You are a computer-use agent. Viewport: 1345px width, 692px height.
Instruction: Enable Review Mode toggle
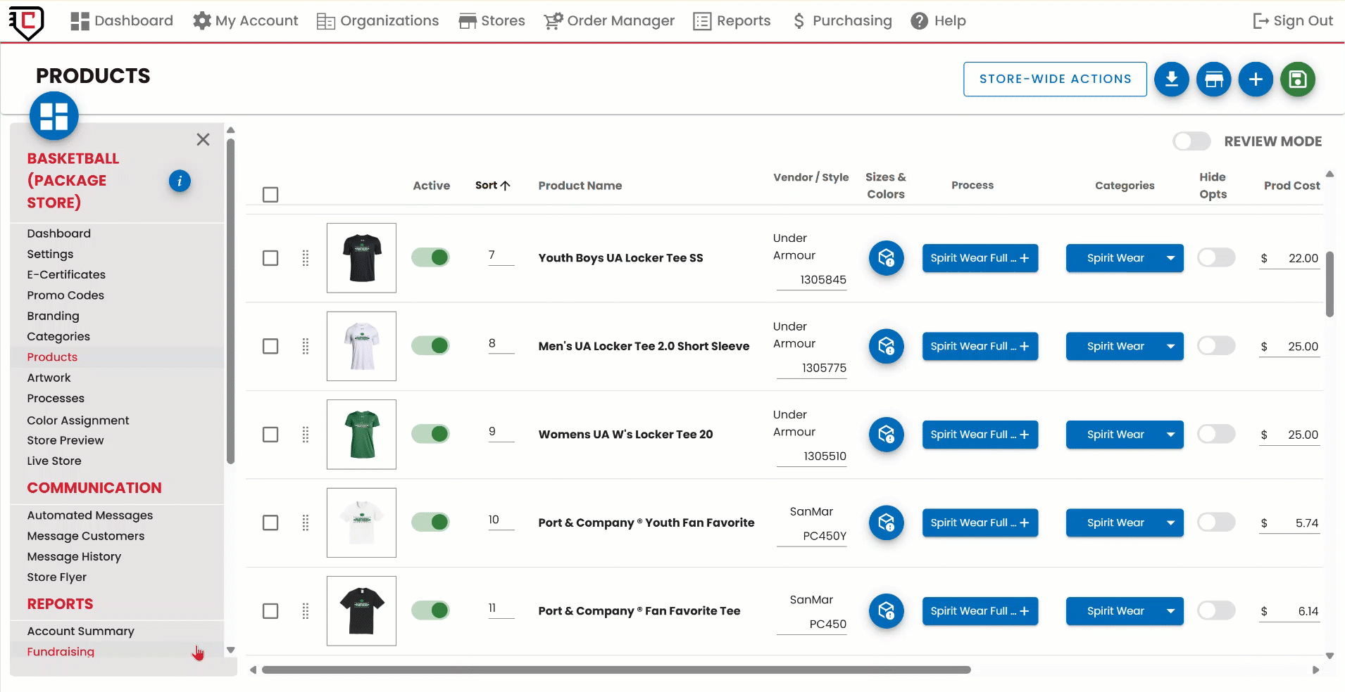[x=1191, y=141]
